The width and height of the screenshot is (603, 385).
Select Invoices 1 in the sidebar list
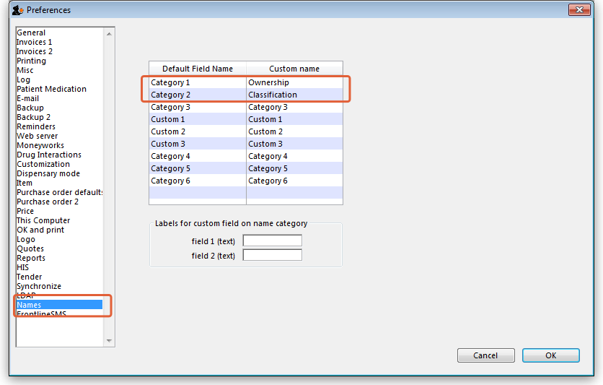click(35, 42)
